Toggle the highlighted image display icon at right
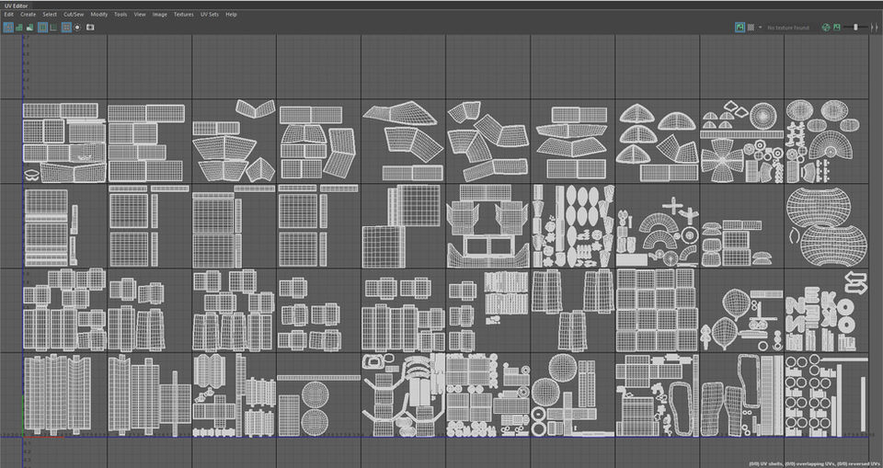883x468 pixels. click(x=740, y=27)
